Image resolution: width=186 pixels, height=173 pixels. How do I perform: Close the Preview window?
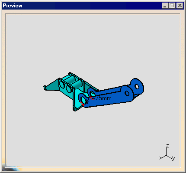pos(180,6)
